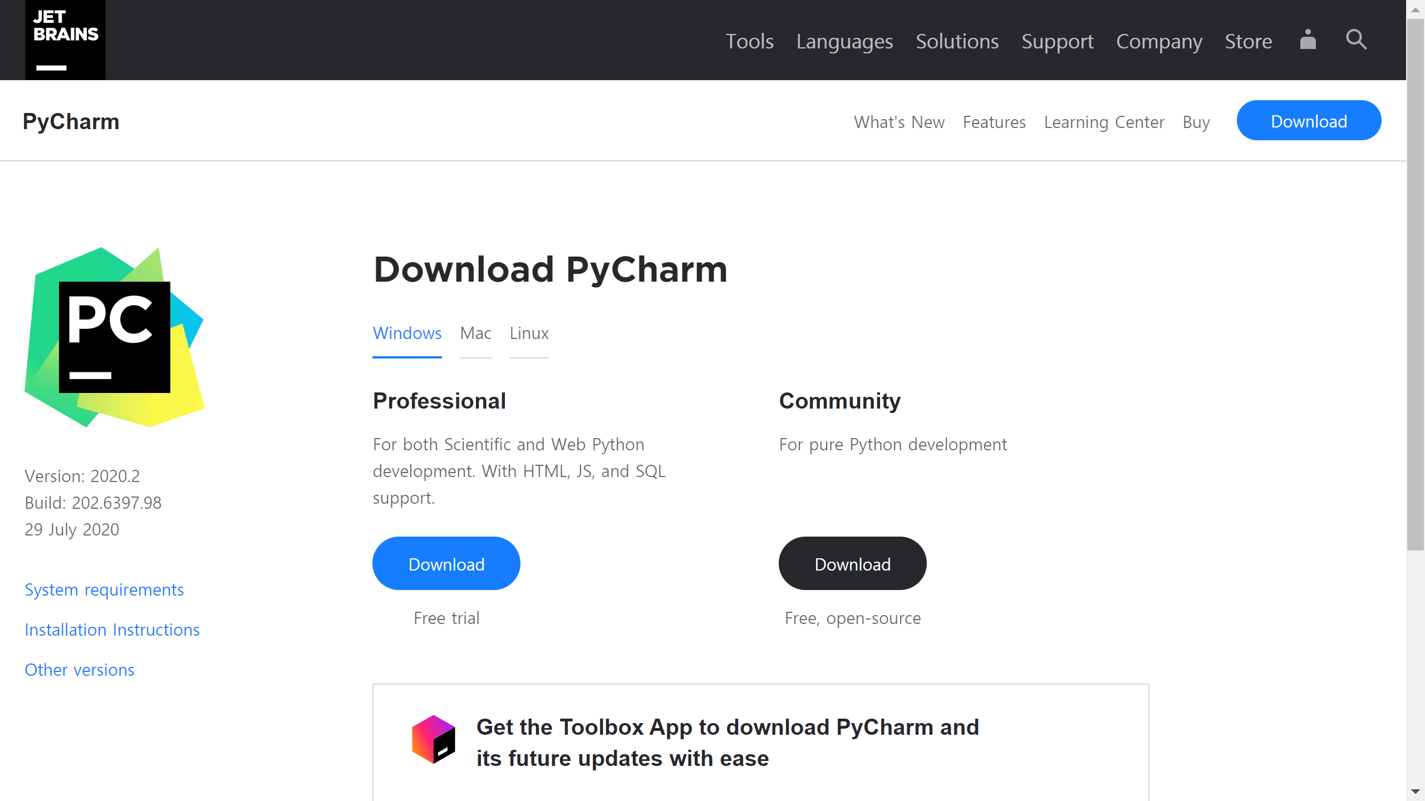Image resolution: width=1425 pixels, height=801 pixels.
Task: Open the account profile icon
Action: [1308, 40]
